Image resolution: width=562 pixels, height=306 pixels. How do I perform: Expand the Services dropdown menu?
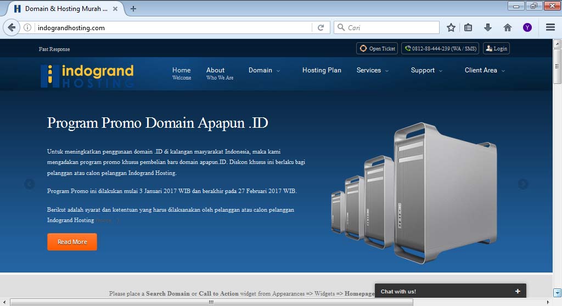(372, 70)
